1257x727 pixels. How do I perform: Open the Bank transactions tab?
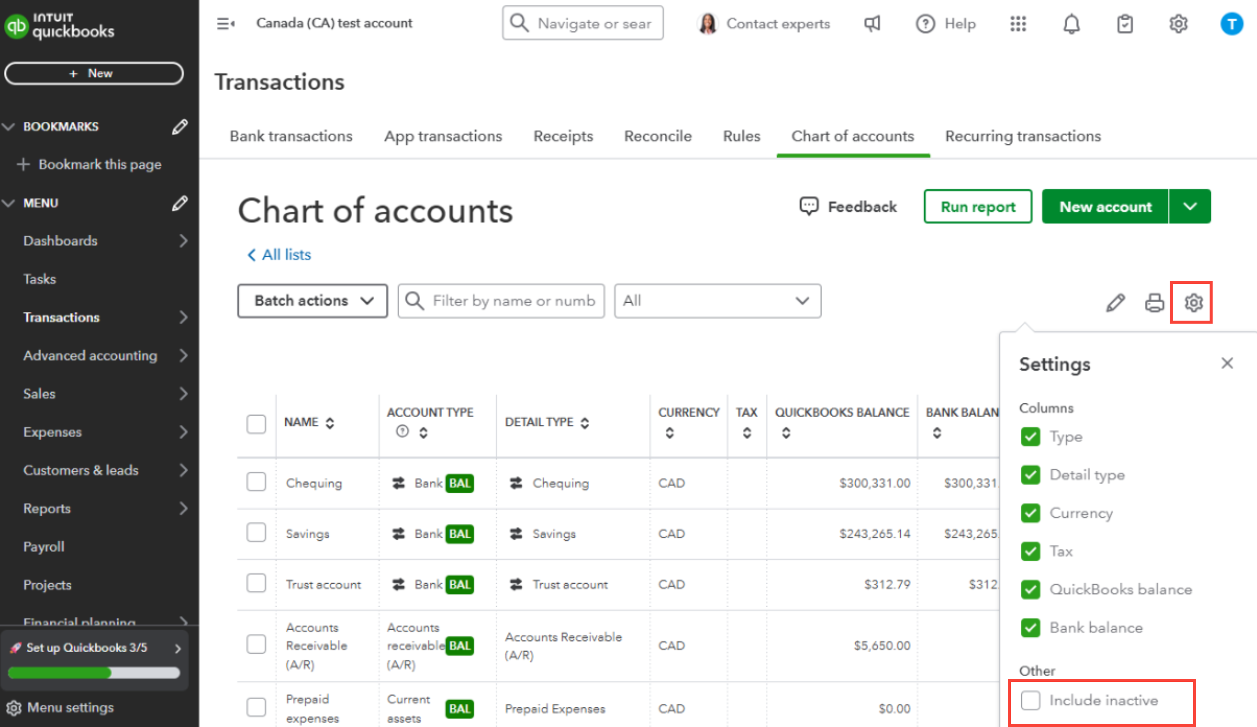tap(291, 136)
